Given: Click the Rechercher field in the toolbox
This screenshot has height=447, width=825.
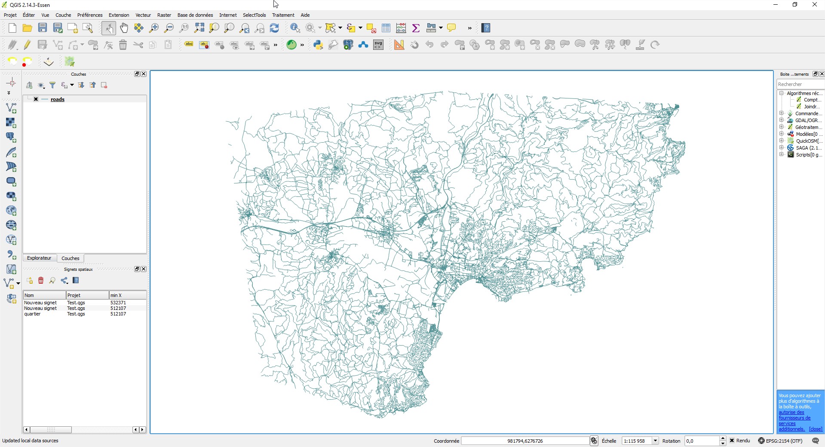Looking at the screenshot, I should tap(800, 84).
